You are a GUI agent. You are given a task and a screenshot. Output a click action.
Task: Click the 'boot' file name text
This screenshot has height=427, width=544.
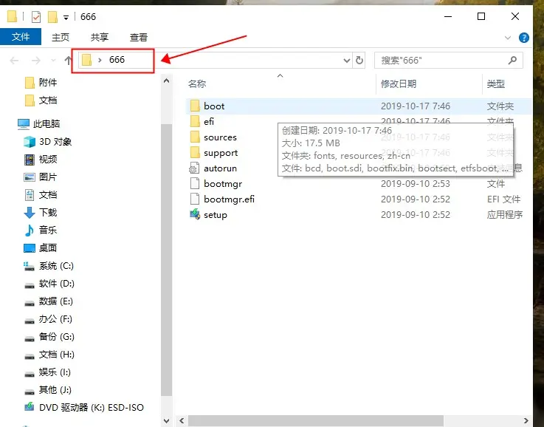point(214,106)
